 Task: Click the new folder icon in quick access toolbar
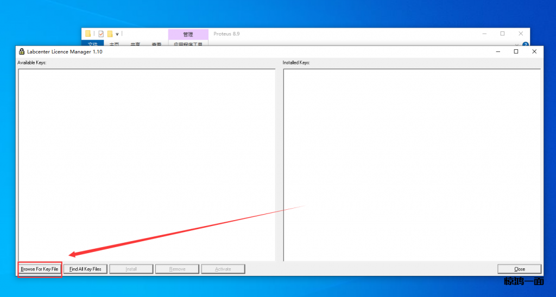110,34
